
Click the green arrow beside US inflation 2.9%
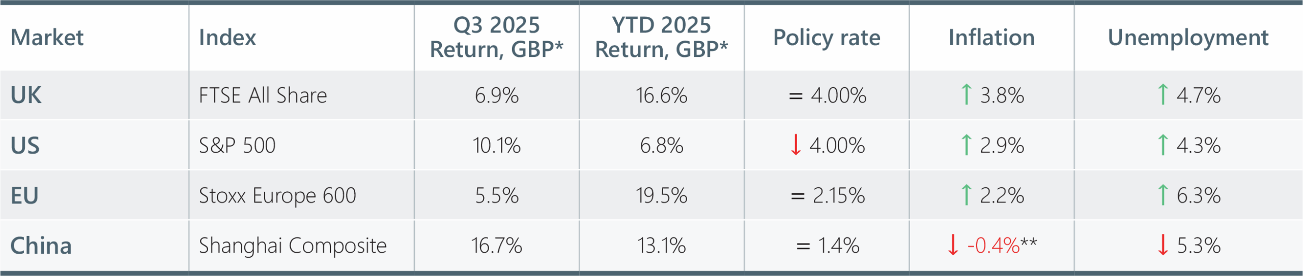point(966,145)
